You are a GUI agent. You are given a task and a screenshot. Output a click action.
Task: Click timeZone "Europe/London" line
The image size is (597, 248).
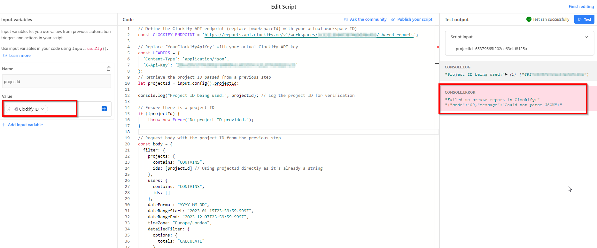(x=180, y=223)
